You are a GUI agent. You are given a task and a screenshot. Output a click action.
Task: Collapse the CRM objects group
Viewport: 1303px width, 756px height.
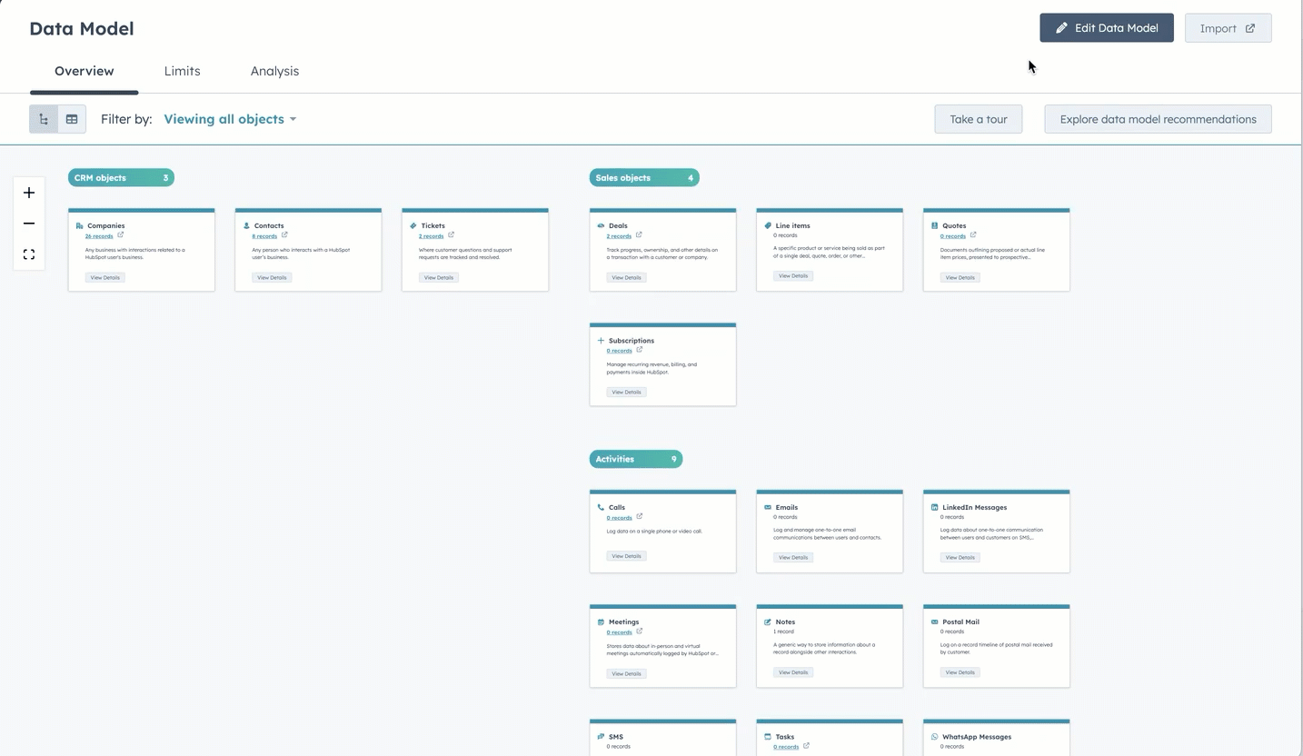[x=121, y=178]
